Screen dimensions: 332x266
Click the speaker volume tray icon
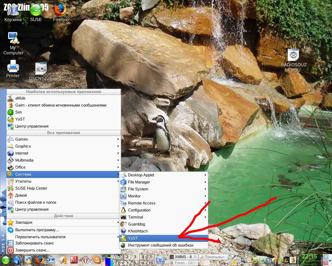point(268,260)
